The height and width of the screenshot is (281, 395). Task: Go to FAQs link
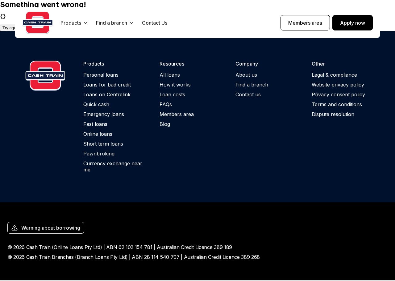166,104
